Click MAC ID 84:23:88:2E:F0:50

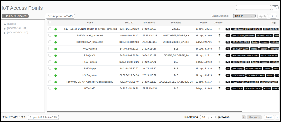[x=129, y=68]
